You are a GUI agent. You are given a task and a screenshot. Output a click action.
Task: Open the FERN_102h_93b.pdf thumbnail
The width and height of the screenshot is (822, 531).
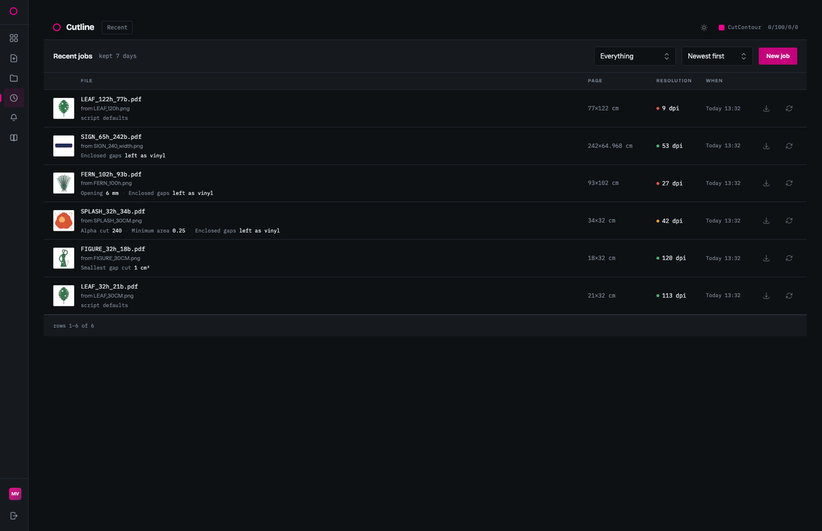tap(64, 183)
